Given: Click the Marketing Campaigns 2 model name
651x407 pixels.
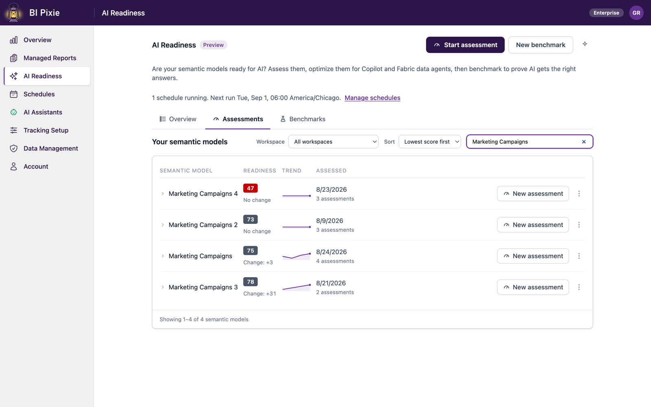Looking at the screenshot, I should [x=203, y=225].
